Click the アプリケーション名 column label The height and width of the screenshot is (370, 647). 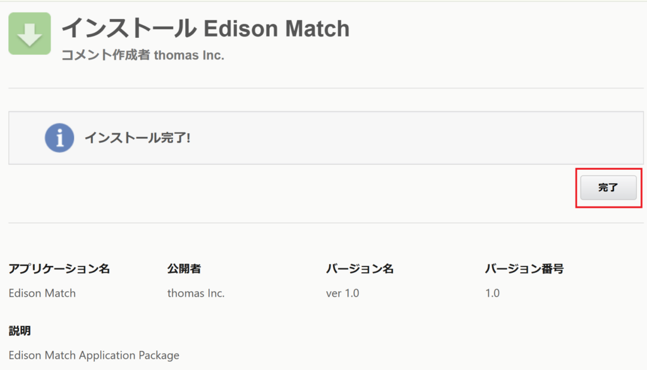[x=59, y=269]
